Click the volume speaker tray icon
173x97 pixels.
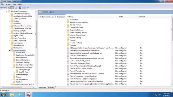[159, 95]
